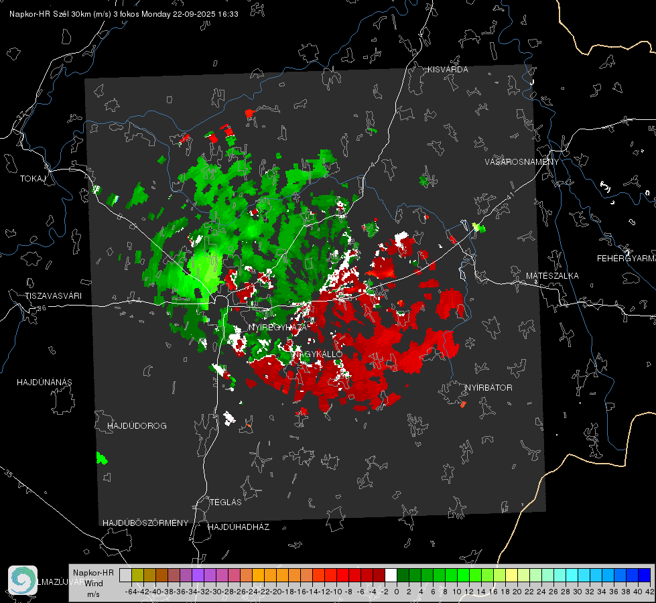The height and width of the screenshot is (603, 656).
Task: Select the KISVÁRDA town label
Action: click(448, 70)
